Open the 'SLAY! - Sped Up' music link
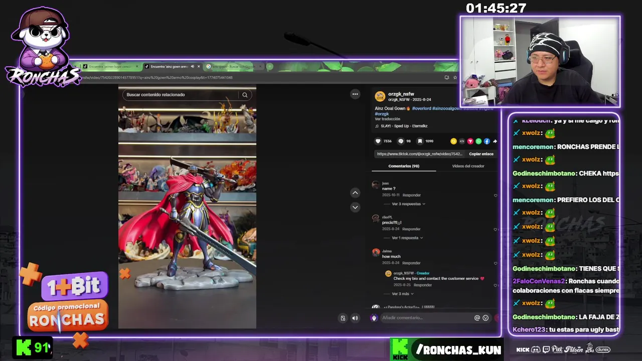Screen dimensions: 642x361 (x=404, y=126)
